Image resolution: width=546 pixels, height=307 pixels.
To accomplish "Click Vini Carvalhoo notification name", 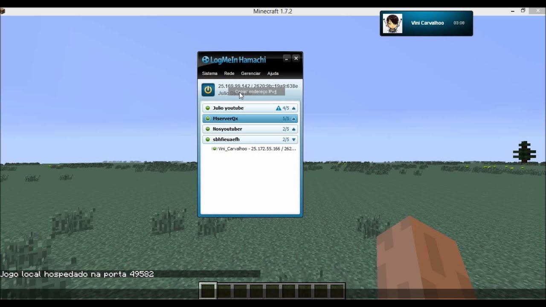I will pos(427,23).
